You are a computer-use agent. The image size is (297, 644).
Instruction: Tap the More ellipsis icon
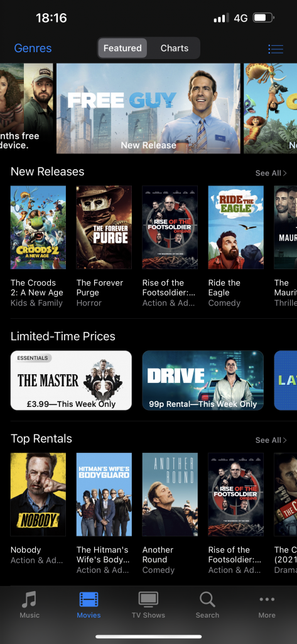pos(267,599)
